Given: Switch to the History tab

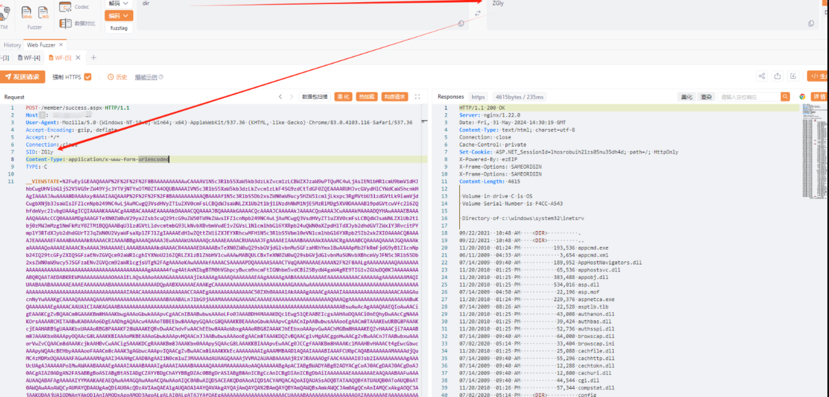Looking at the screenshot, I should pyautogui.click(x=12, y=45).
